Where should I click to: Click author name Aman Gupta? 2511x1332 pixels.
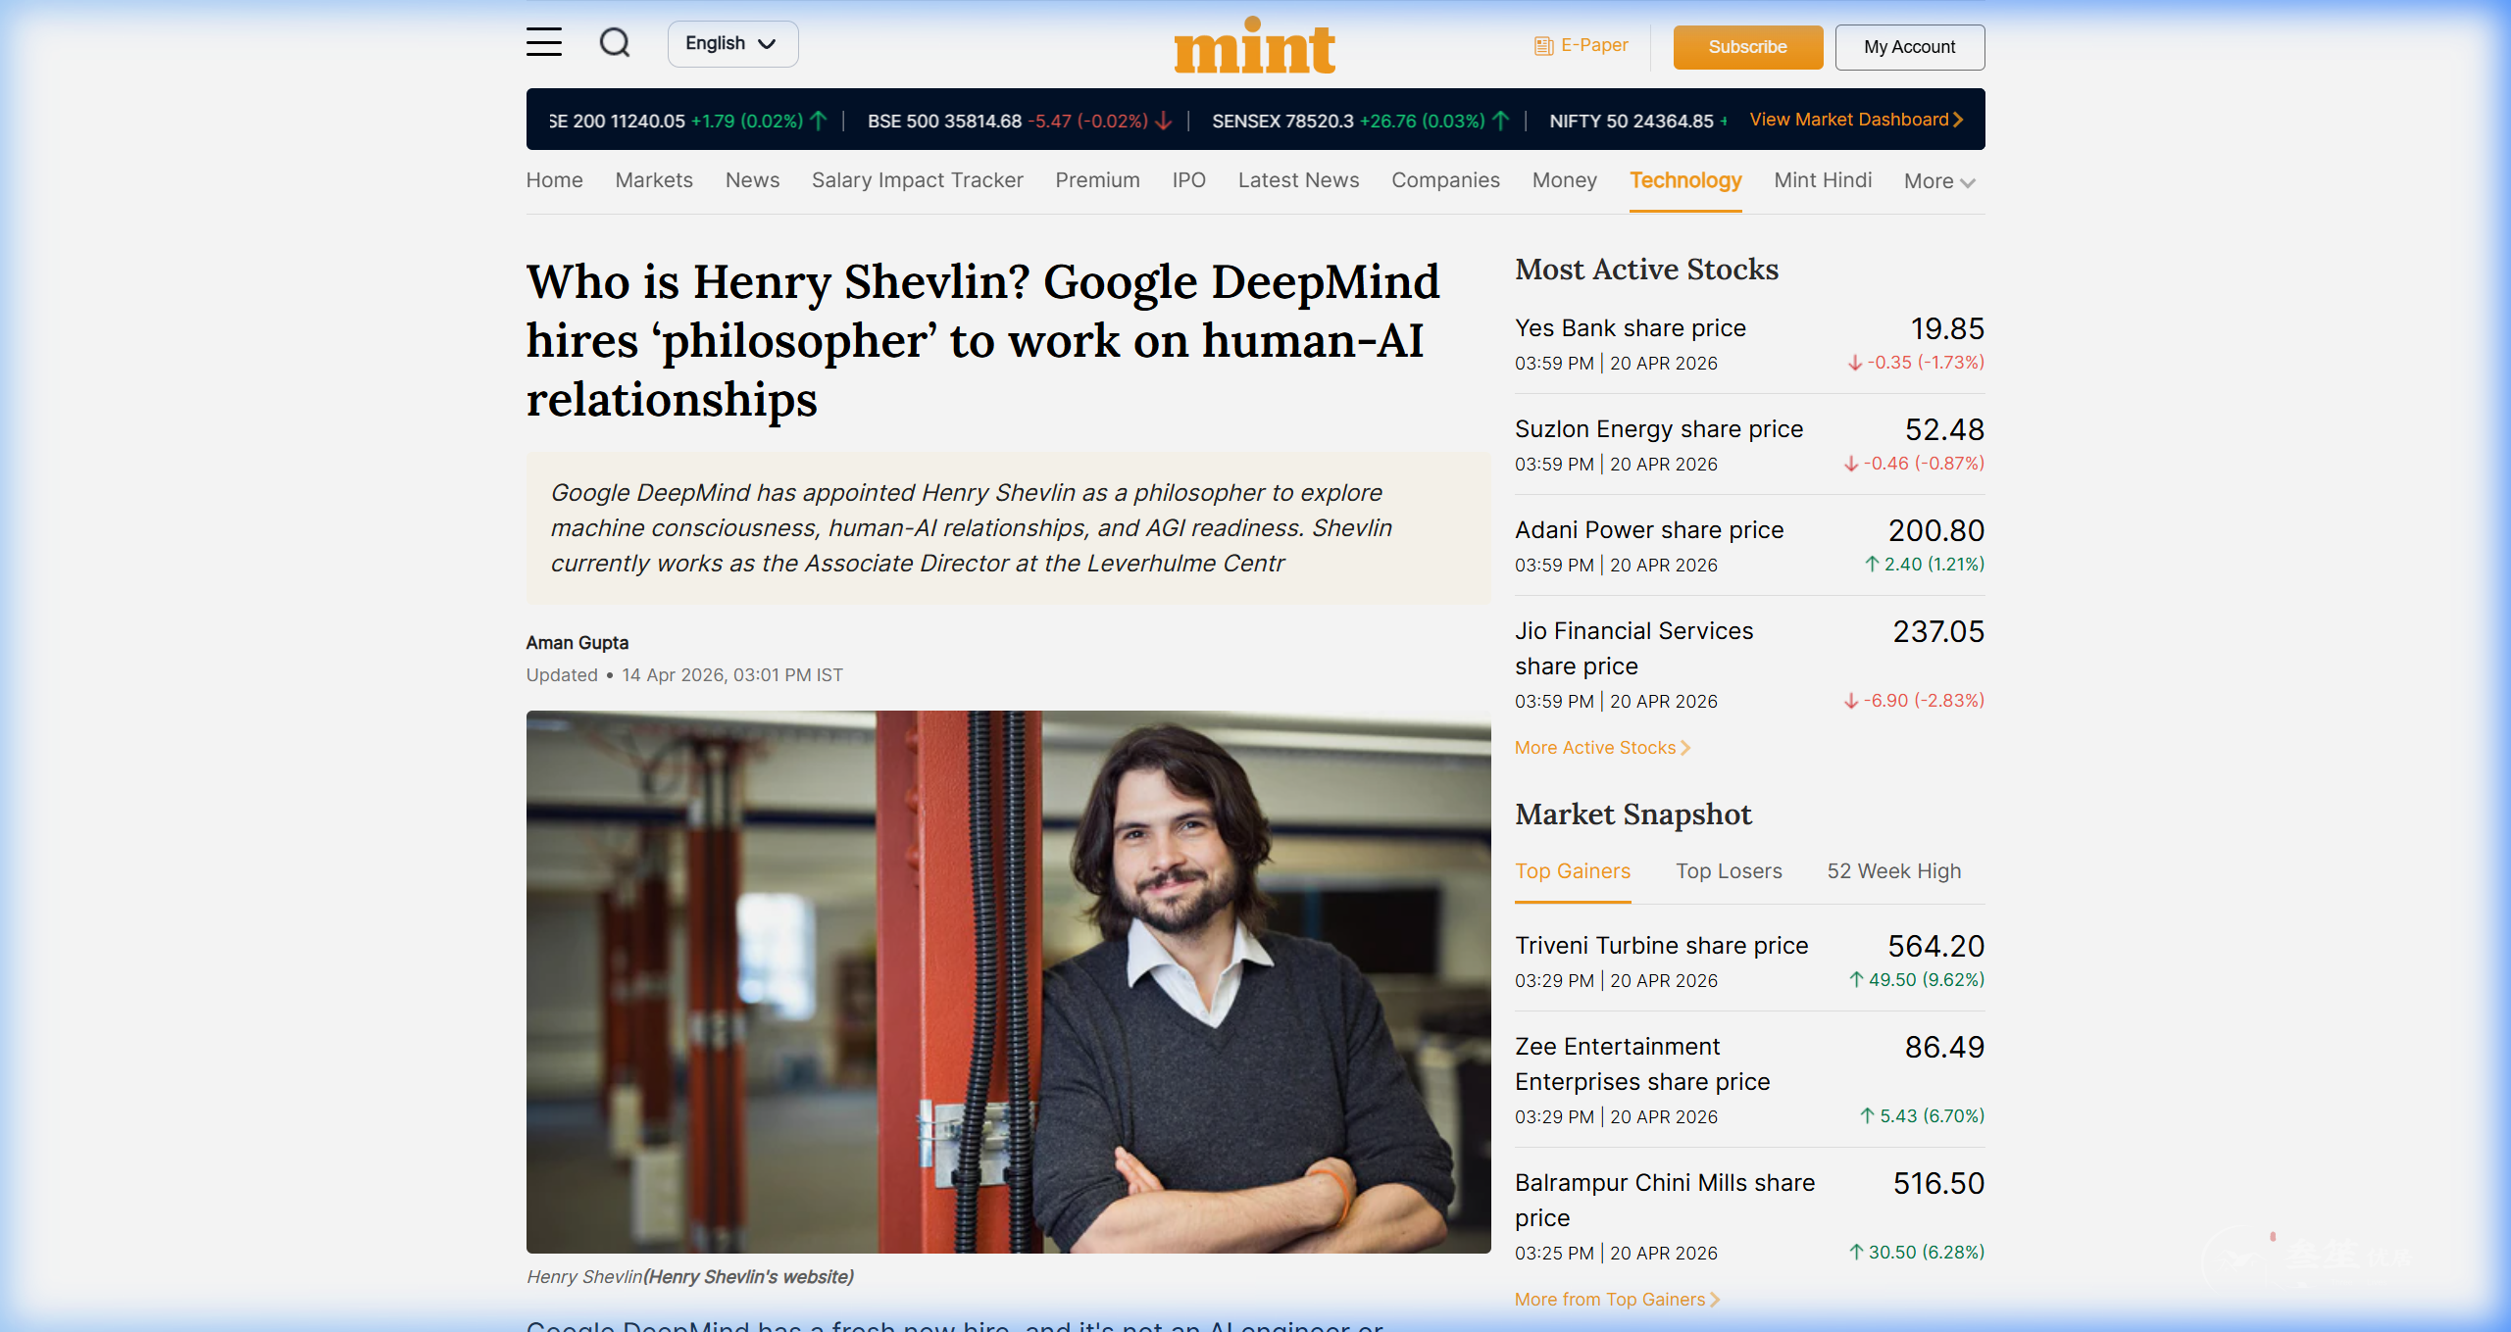[577, 643]
